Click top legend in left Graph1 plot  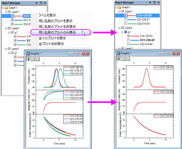click(73, 70)
